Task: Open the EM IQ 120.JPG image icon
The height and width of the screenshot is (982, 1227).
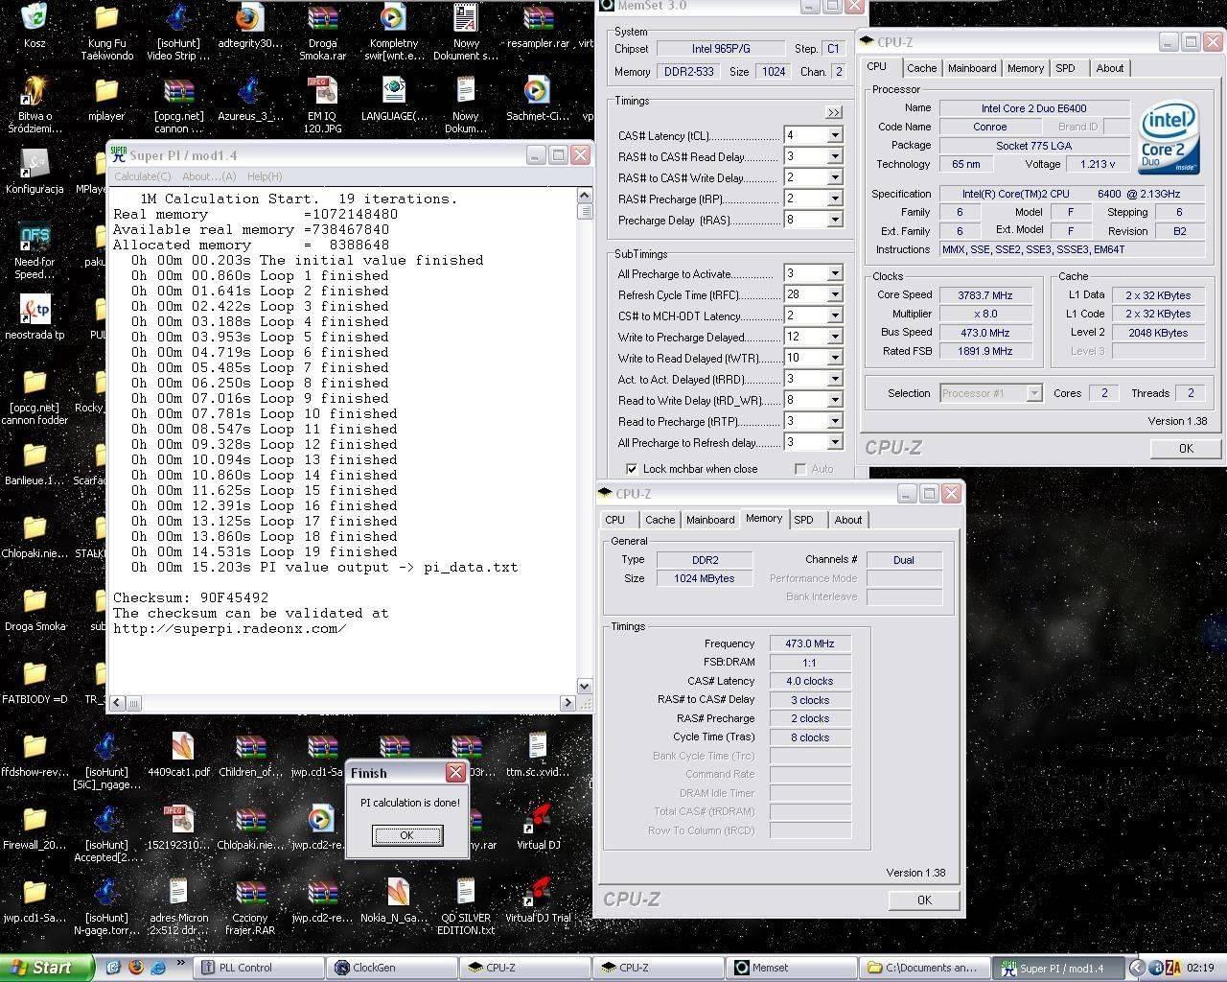Action: click(322, 90)
